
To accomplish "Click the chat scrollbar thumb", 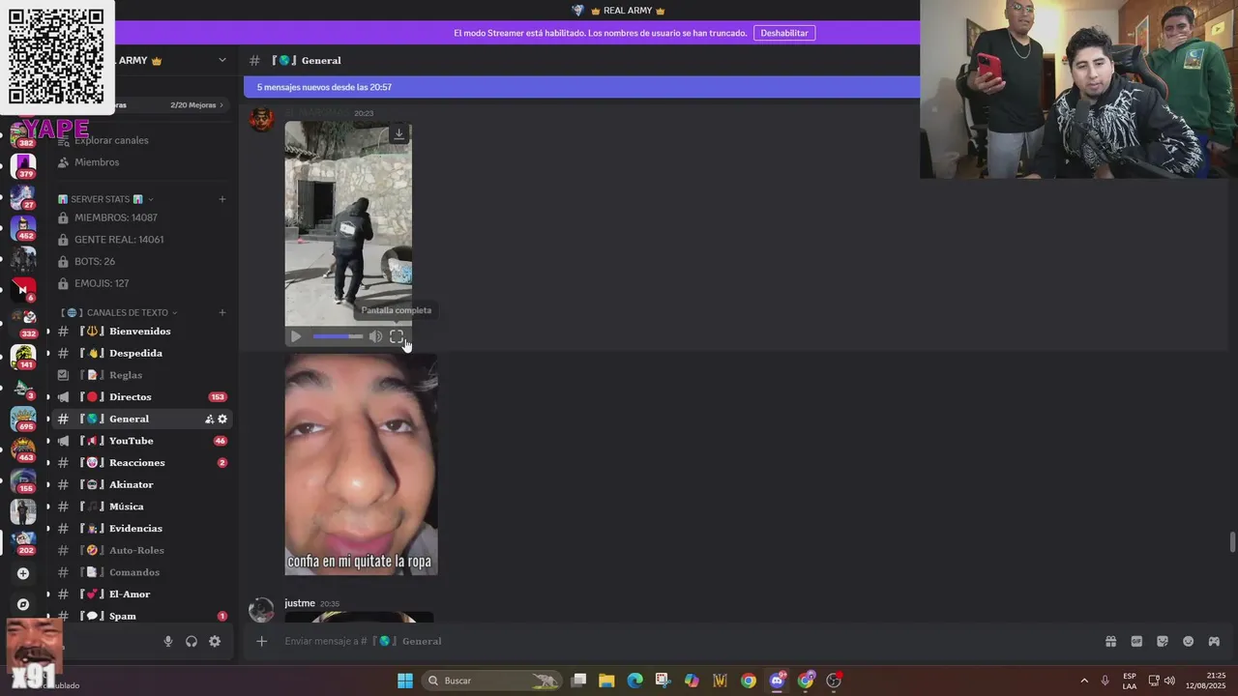I will [x=1232, y=542].
